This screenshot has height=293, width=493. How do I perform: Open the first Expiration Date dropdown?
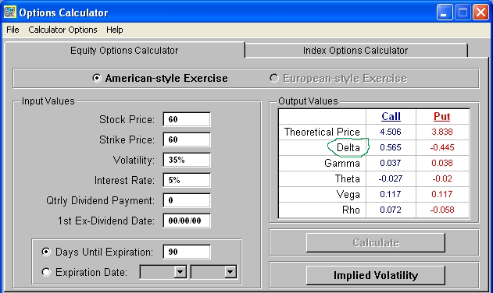coord(180,272)
